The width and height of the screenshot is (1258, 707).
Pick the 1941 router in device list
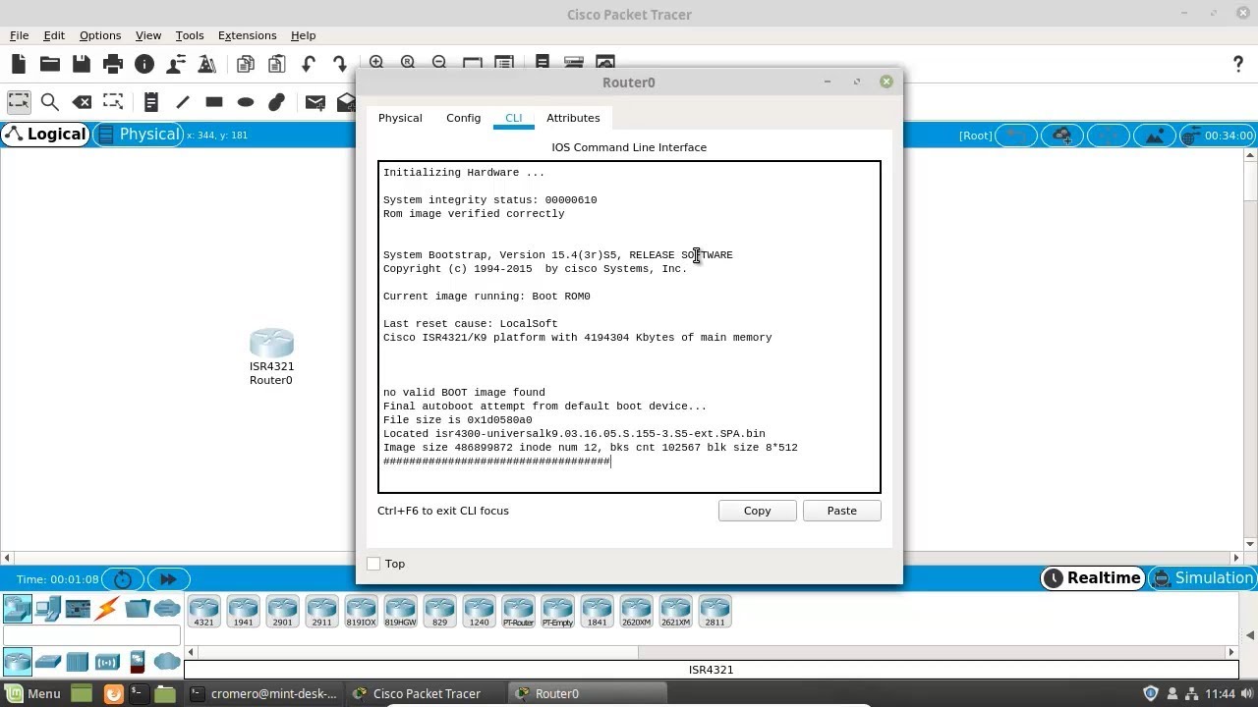(x=243, y=611)
